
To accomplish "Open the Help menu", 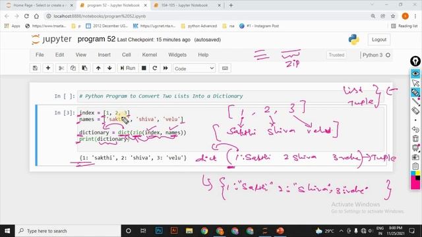I will (203, 55).
